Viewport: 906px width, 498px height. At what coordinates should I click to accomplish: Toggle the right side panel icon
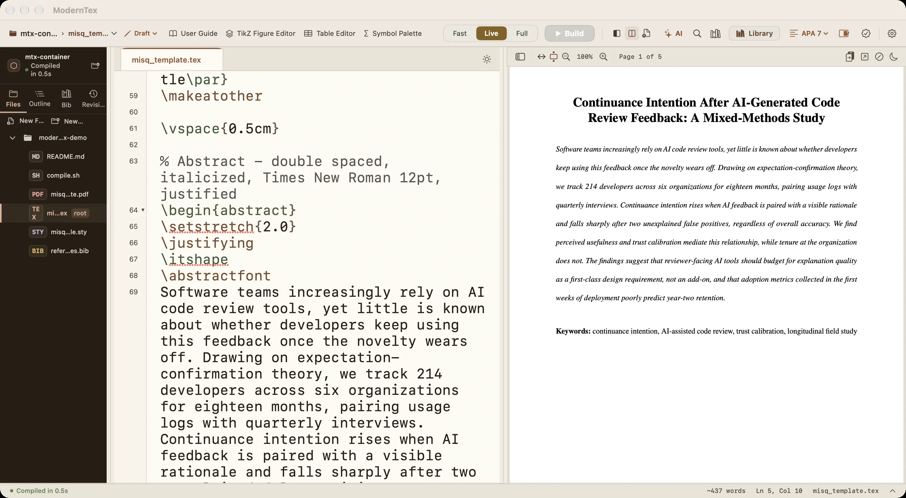(x=844, y=33)
